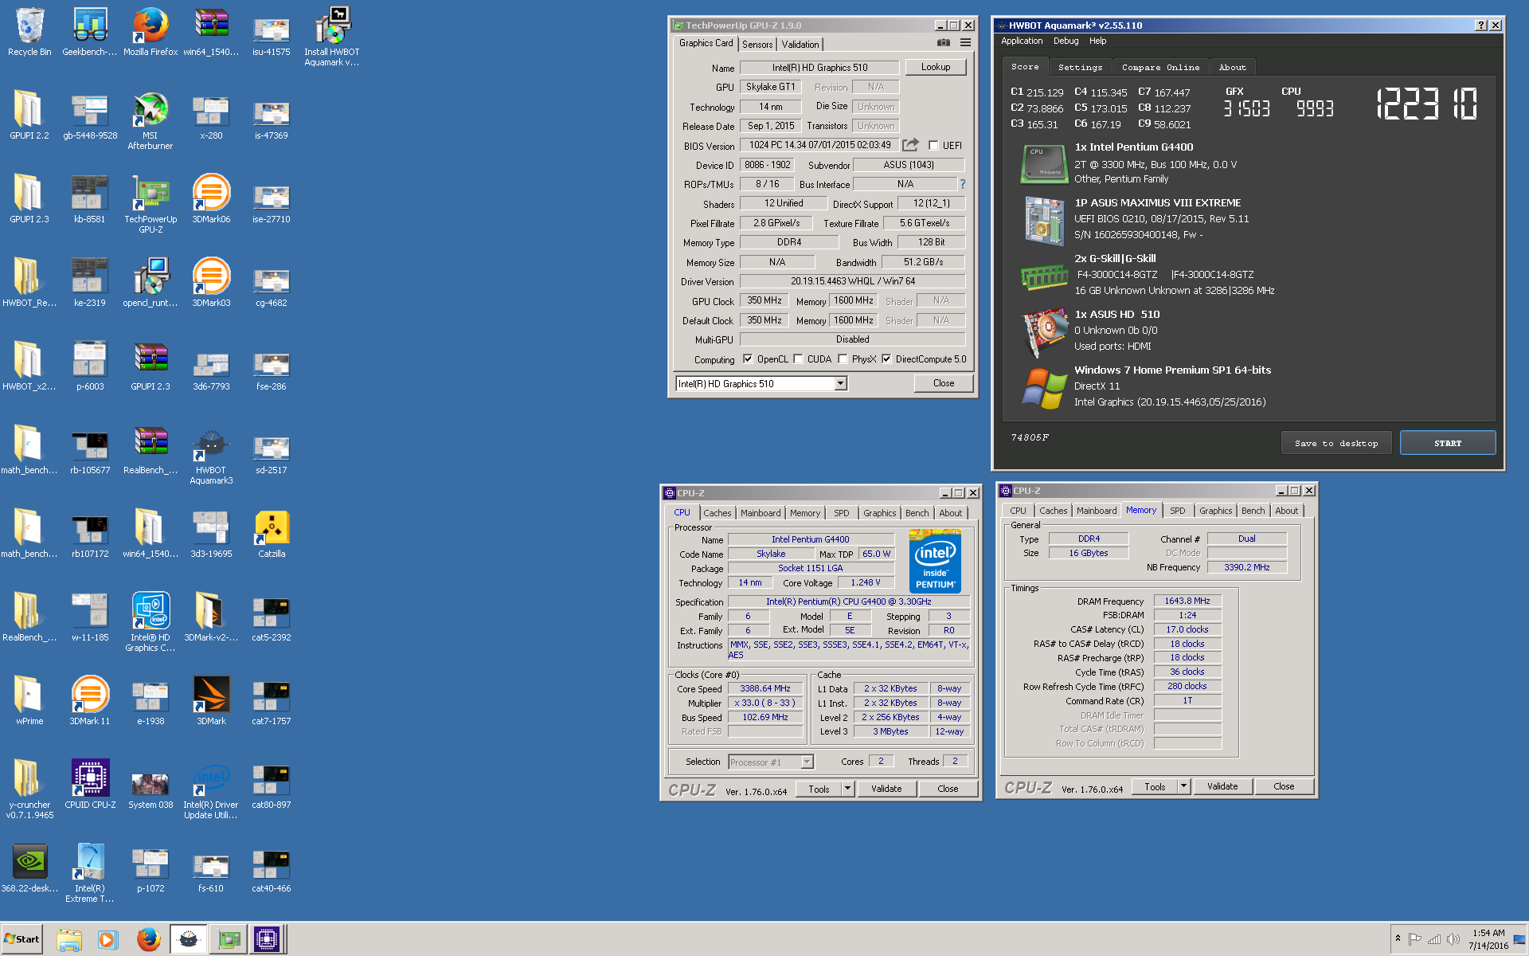Click volume speaker icon in system tray

1453,939
